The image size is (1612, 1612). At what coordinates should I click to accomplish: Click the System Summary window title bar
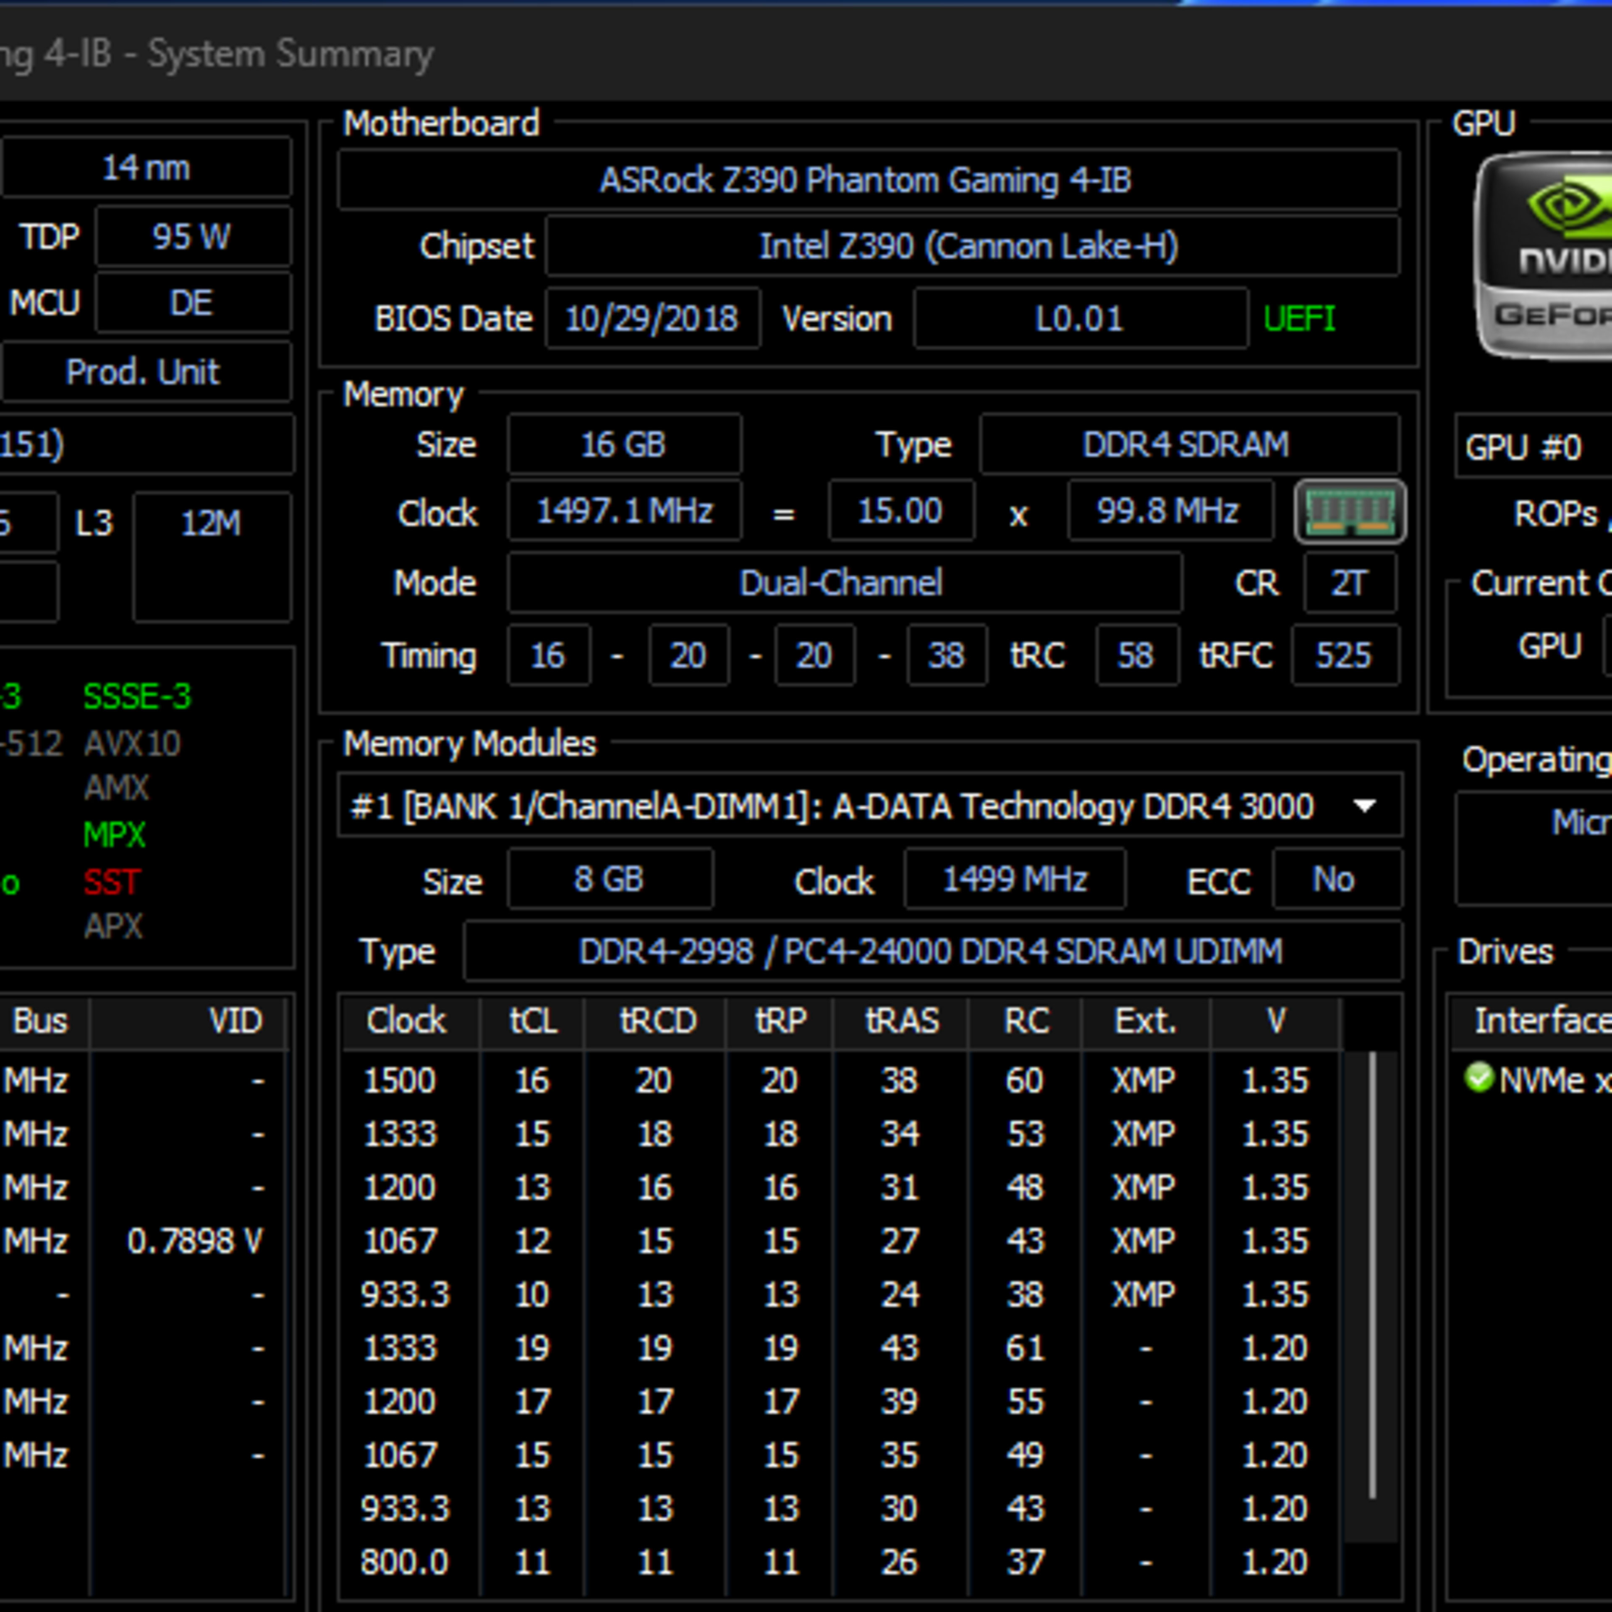806,53
